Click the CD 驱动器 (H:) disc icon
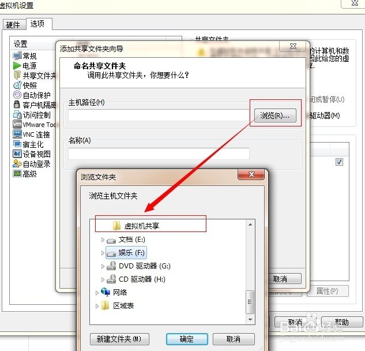The width and height of the screenshot is (365, 351). click(x=111, y=279)
